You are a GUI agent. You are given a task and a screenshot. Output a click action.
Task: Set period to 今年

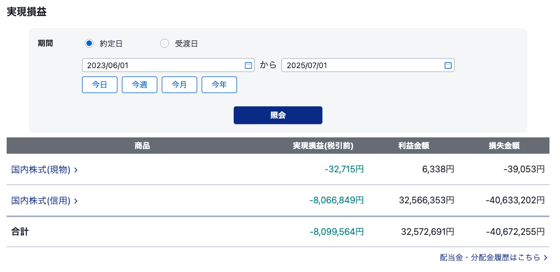pyautogui.click(x=219, y=85)
